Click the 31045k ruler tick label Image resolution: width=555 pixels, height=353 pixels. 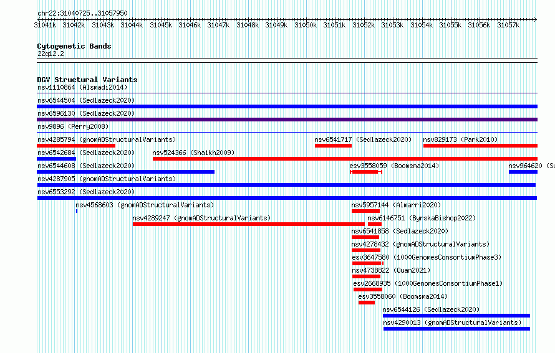[161, 25]
